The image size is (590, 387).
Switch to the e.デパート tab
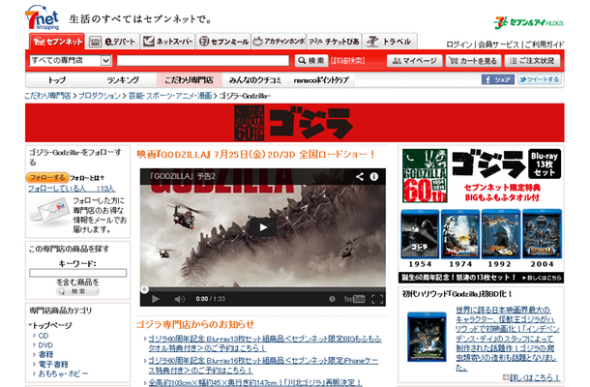point(112,42)
